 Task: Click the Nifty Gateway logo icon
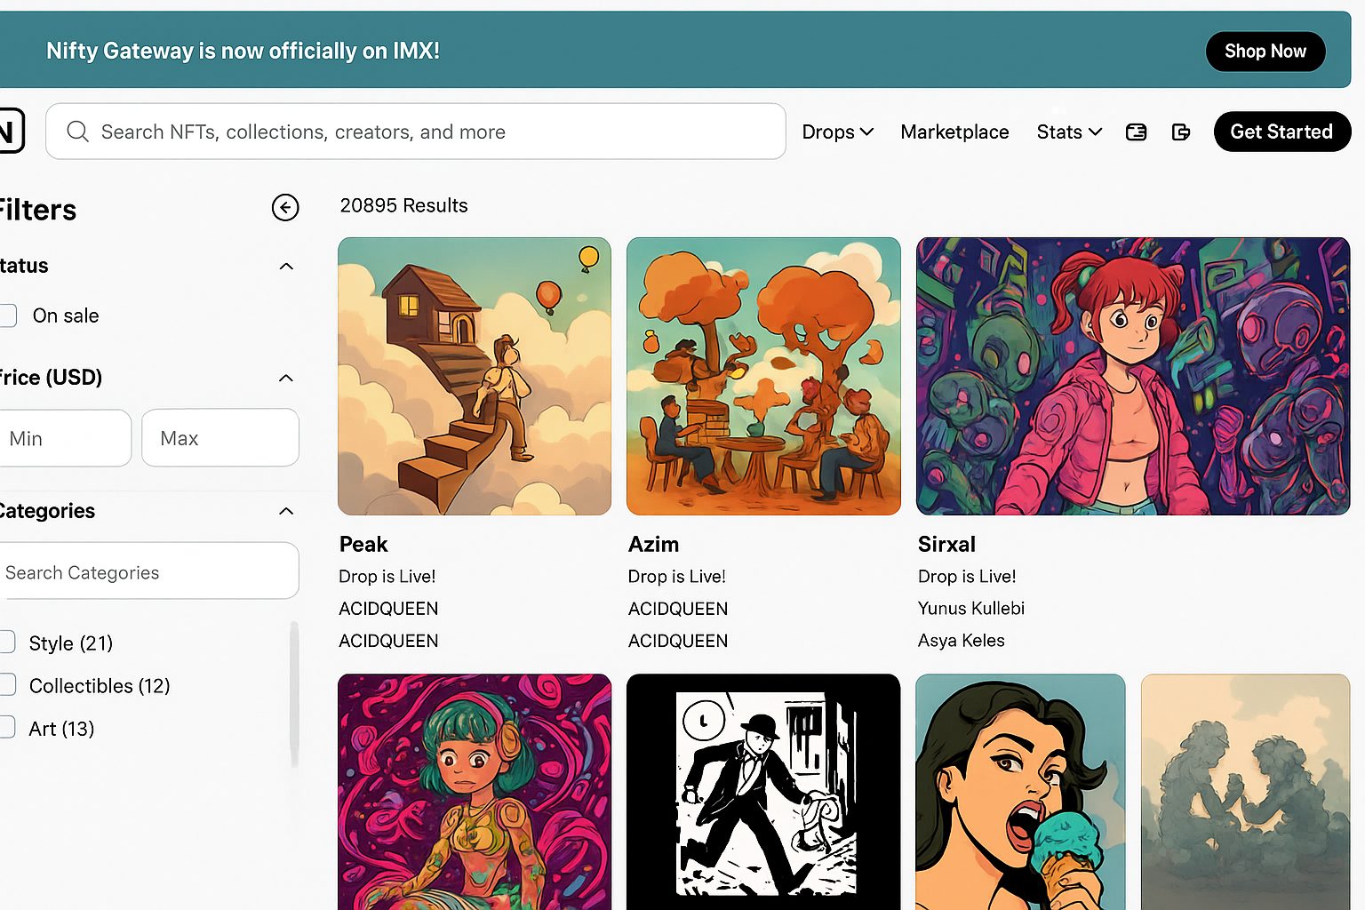click(x=9, y=132)
